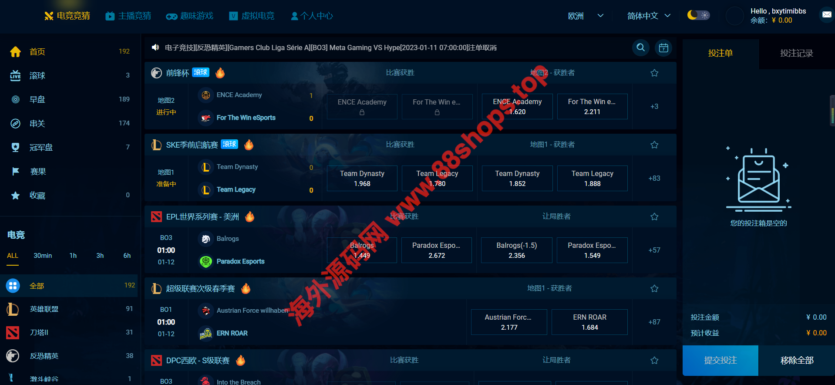
Task: Expand +83 more markets for SKE match
Action: coord(654,179)
